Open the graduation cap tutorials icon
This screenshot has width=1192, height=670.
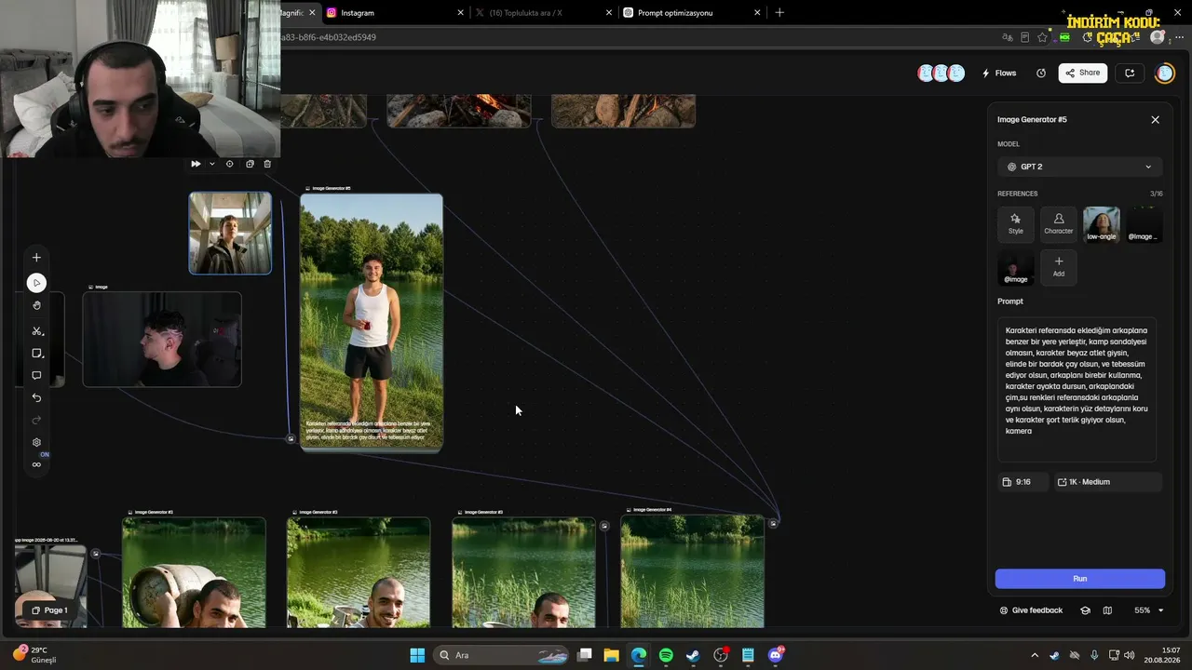1085,610
